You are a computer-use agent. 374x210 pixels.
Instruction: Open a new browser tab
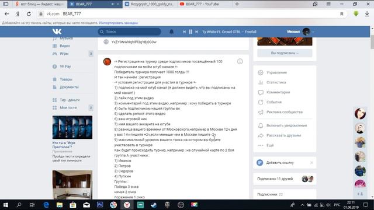tap(237, 4)
